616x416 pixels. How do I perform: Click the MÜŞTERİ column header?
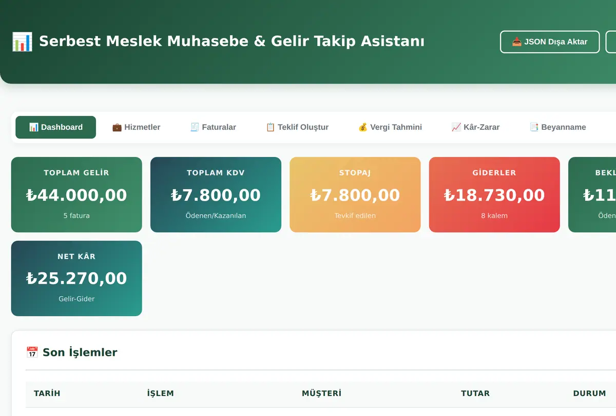[x=322, y=393]
